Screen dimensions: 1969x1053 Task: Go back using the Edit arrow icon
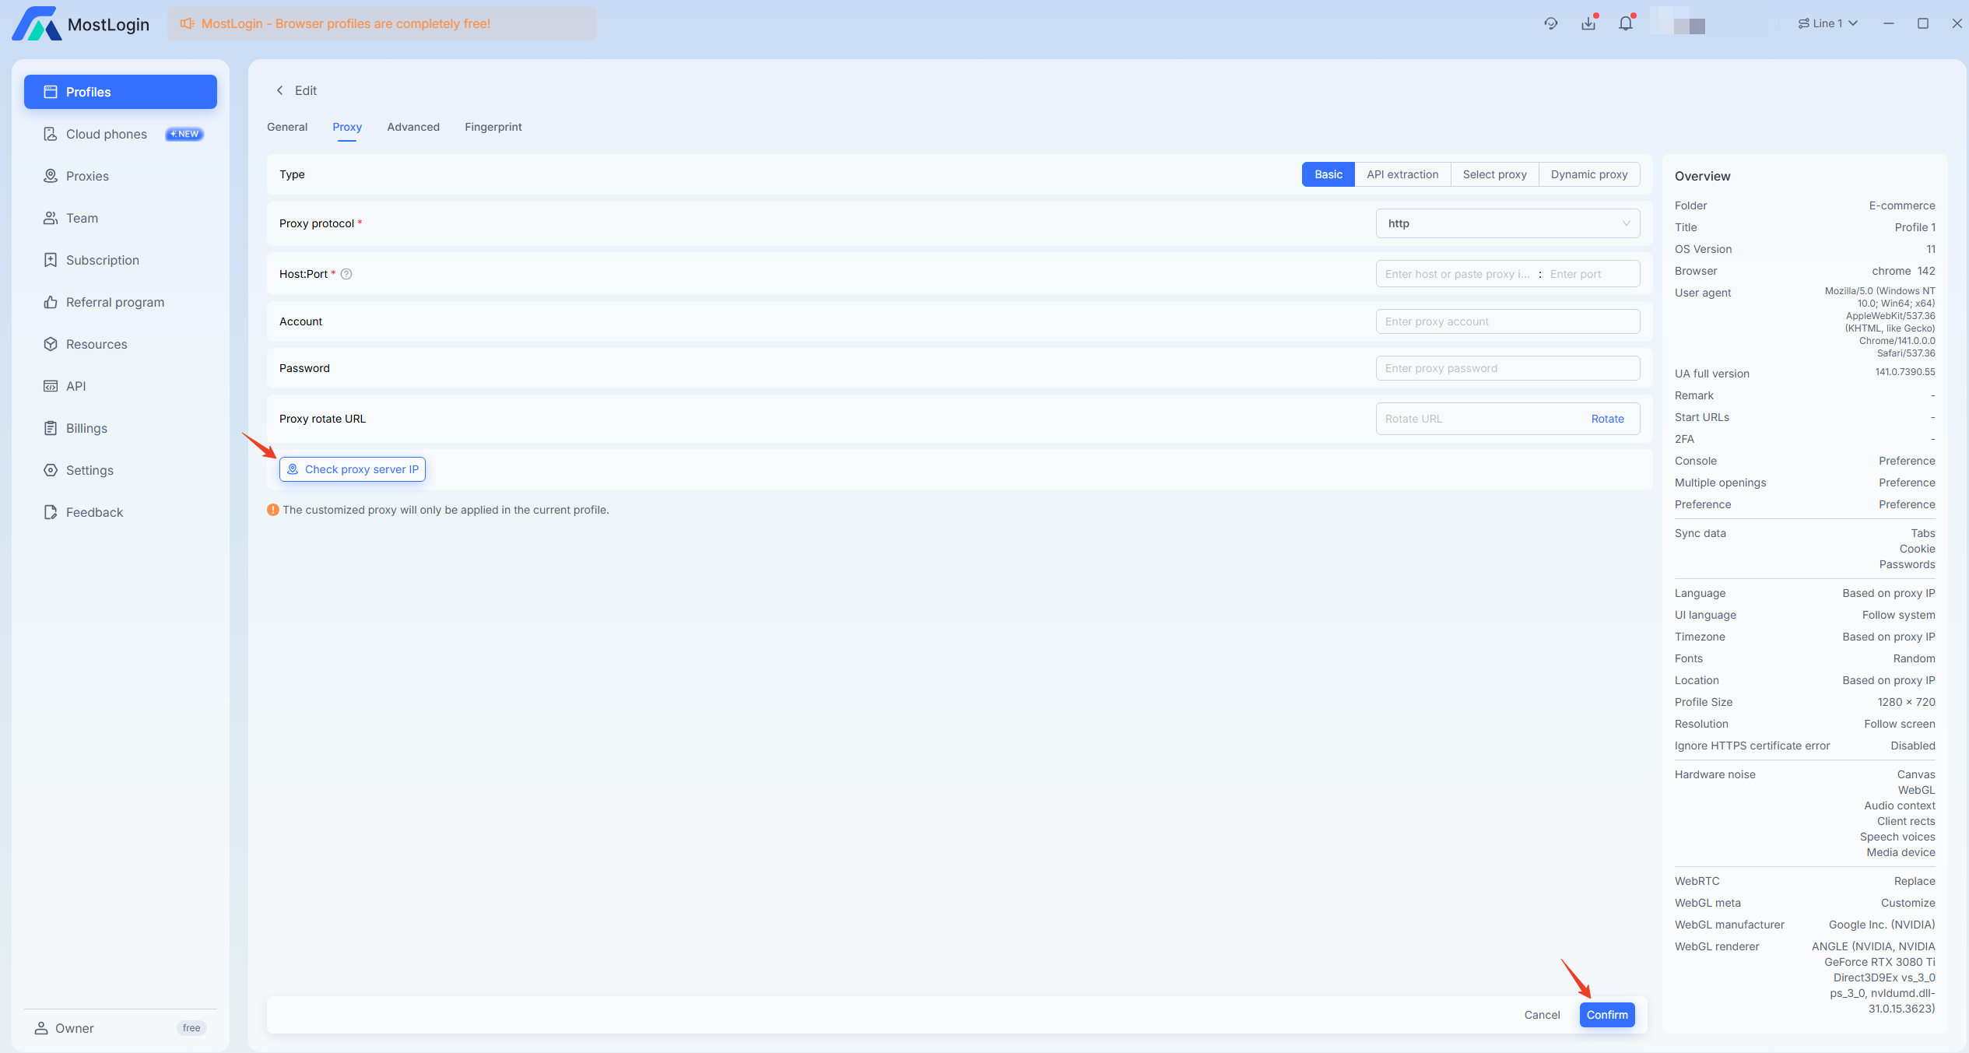point(280,90)
